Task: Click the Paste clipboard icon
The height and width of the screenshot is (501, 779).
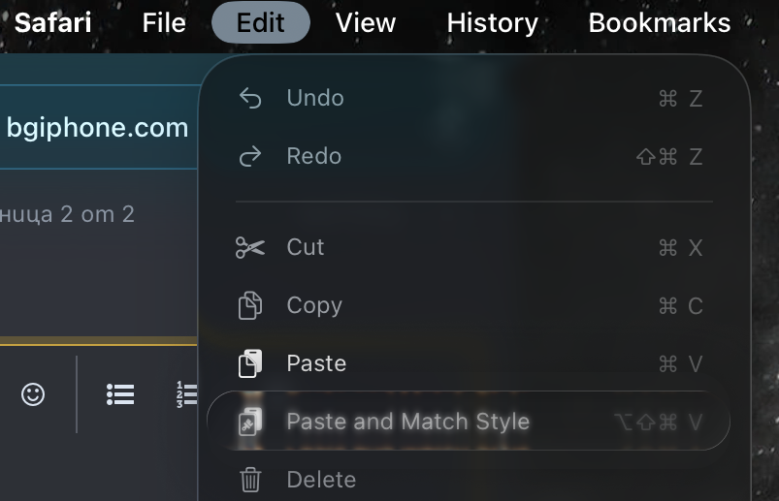Action: (250, 363)
